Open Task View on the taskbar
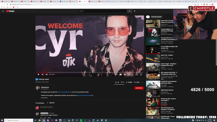 point(35,120)
